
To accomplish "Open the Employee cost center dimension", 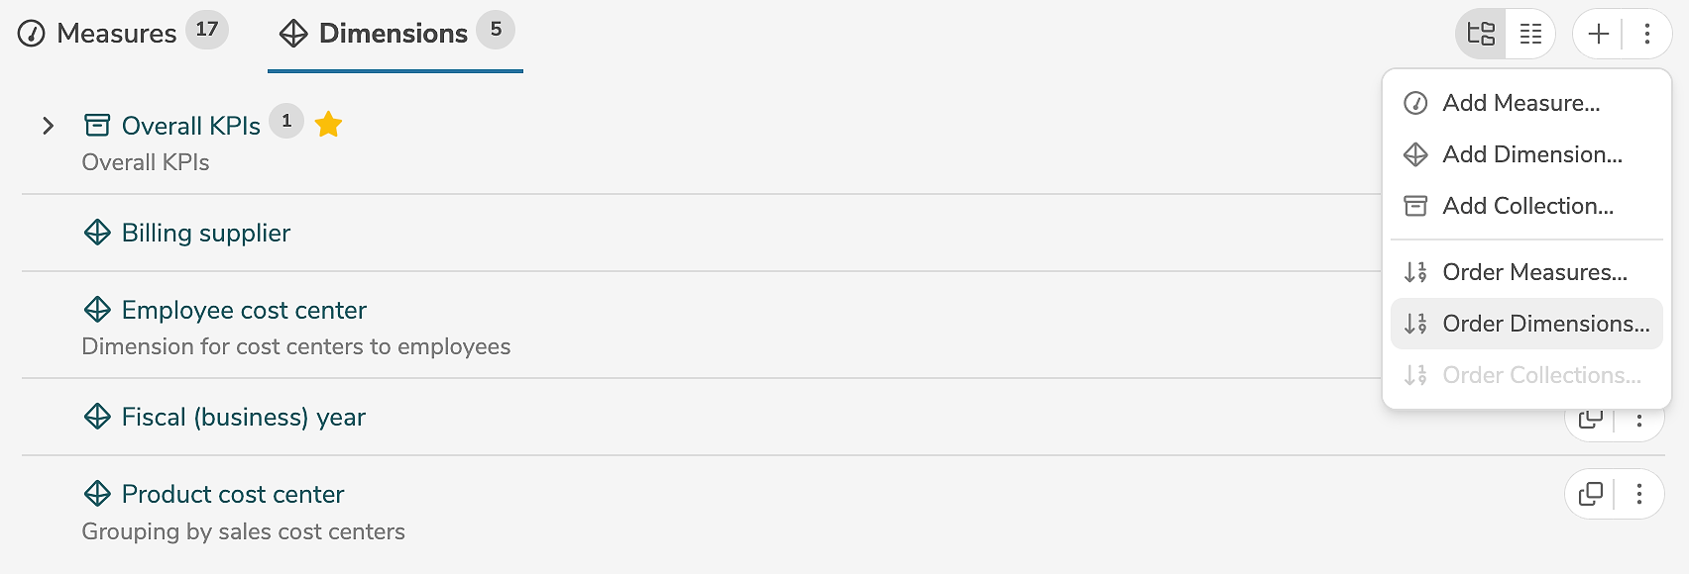I will 243,310.
